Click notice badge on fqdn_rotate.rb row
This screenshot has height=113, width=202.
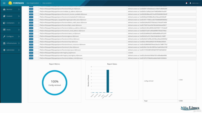click(x=31, y=25)
